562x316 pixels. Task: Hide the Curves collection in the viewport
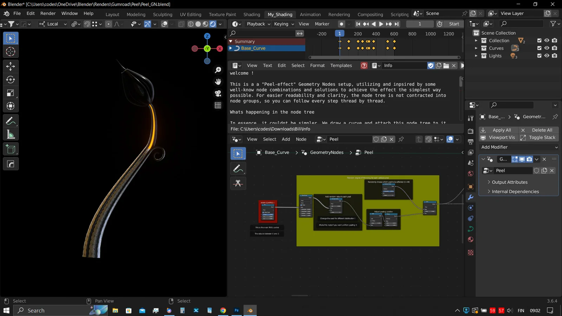click(x=547, y=48)
